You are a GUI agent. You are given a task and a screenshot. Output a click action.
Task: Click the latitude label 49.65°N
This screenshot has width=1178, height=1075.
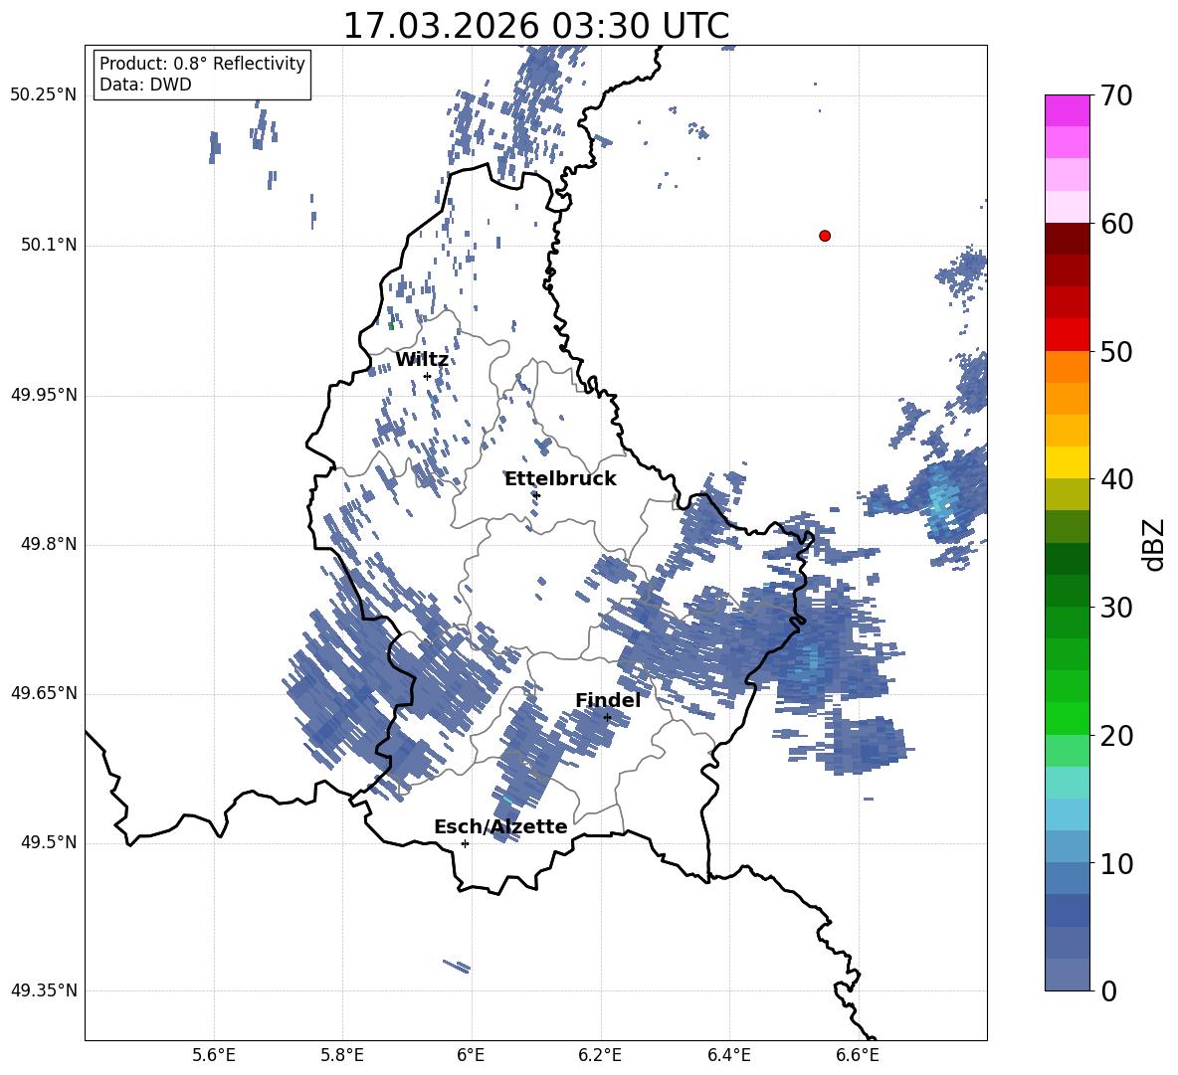click(44, 693)
